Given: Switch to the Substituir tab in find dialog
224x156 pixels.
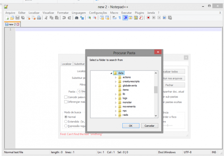Looking at the screenshot, I should click(79, 64).
